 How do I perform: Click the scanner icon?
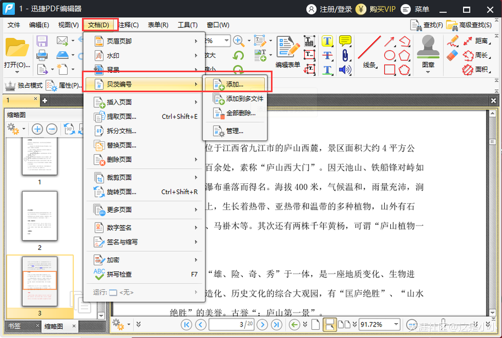pos(62,55)
